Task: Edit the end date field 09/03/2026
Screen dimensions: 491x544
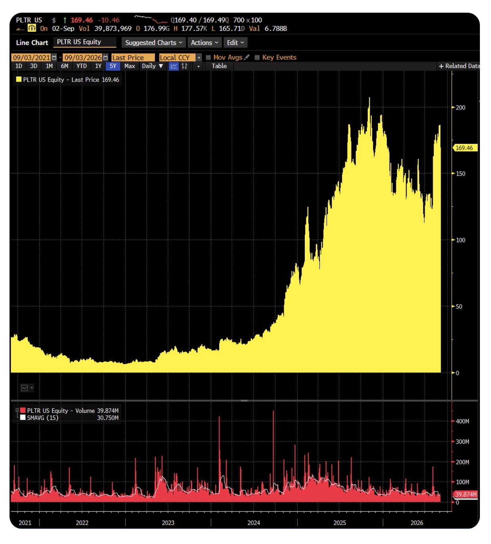Action: tap(83, 57)
